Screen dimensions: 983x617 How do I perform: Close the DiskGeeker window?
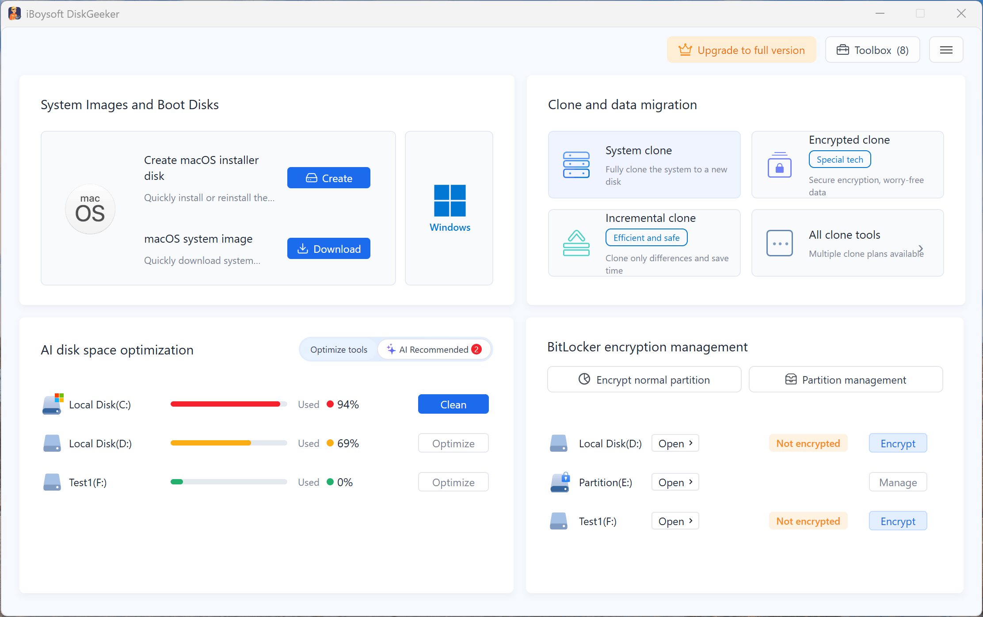(x=961, y=14)
